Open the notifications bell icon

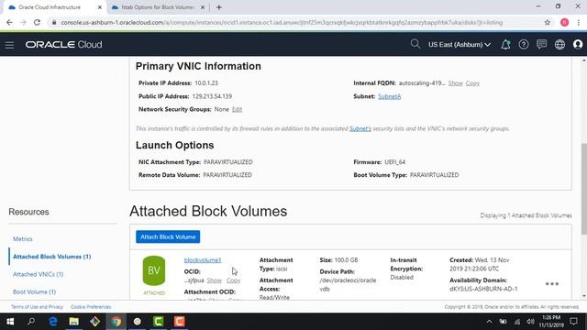[505, 45]
